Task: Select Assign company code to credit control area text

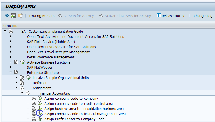Action: click(x=78, y=104)
